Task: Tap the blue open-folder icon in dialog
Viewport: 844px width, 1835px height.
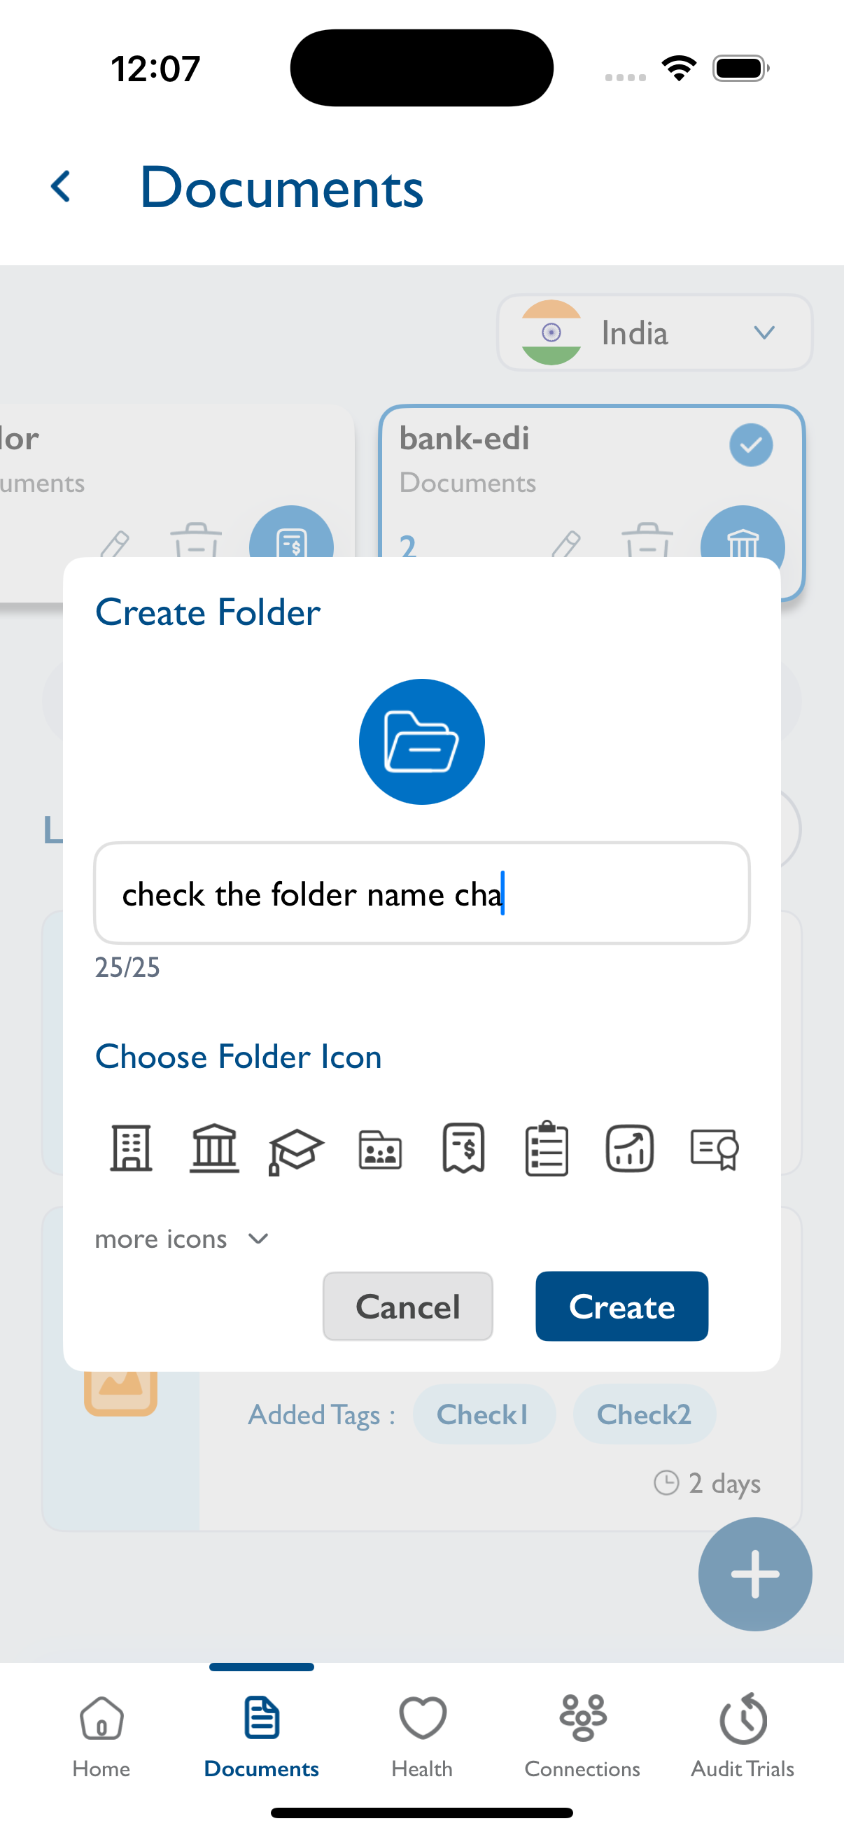Action: [x=421, y=742]
